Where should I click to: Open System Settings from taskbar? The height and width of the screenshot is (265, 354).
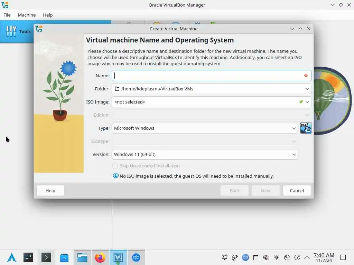point(28,257)
